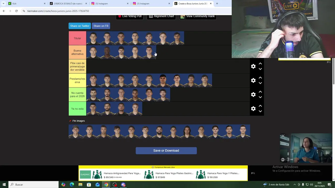Open Outlook mail from the taskbar
This screenshot has height=188, width=335.
98,185
